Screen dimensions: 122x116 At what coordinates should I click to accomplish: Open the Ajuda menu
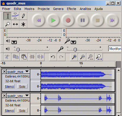(x=98, y=9)
